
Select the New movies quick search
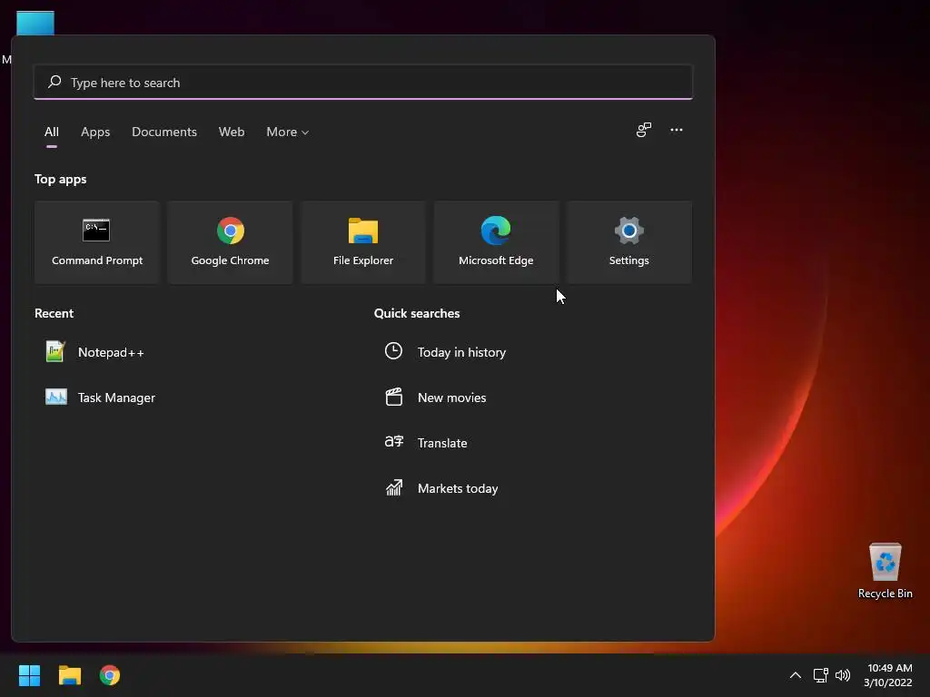point(436,398)
